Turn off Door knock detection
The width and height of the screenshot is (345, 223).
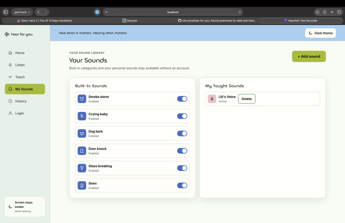click(x=182, y=151)
